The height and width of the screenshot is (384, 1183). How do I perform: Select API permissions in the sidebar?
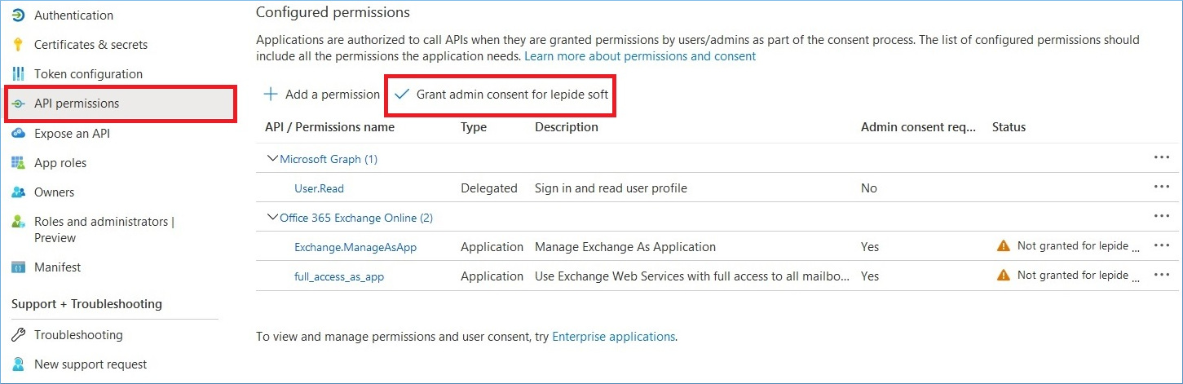coord(121,104)
